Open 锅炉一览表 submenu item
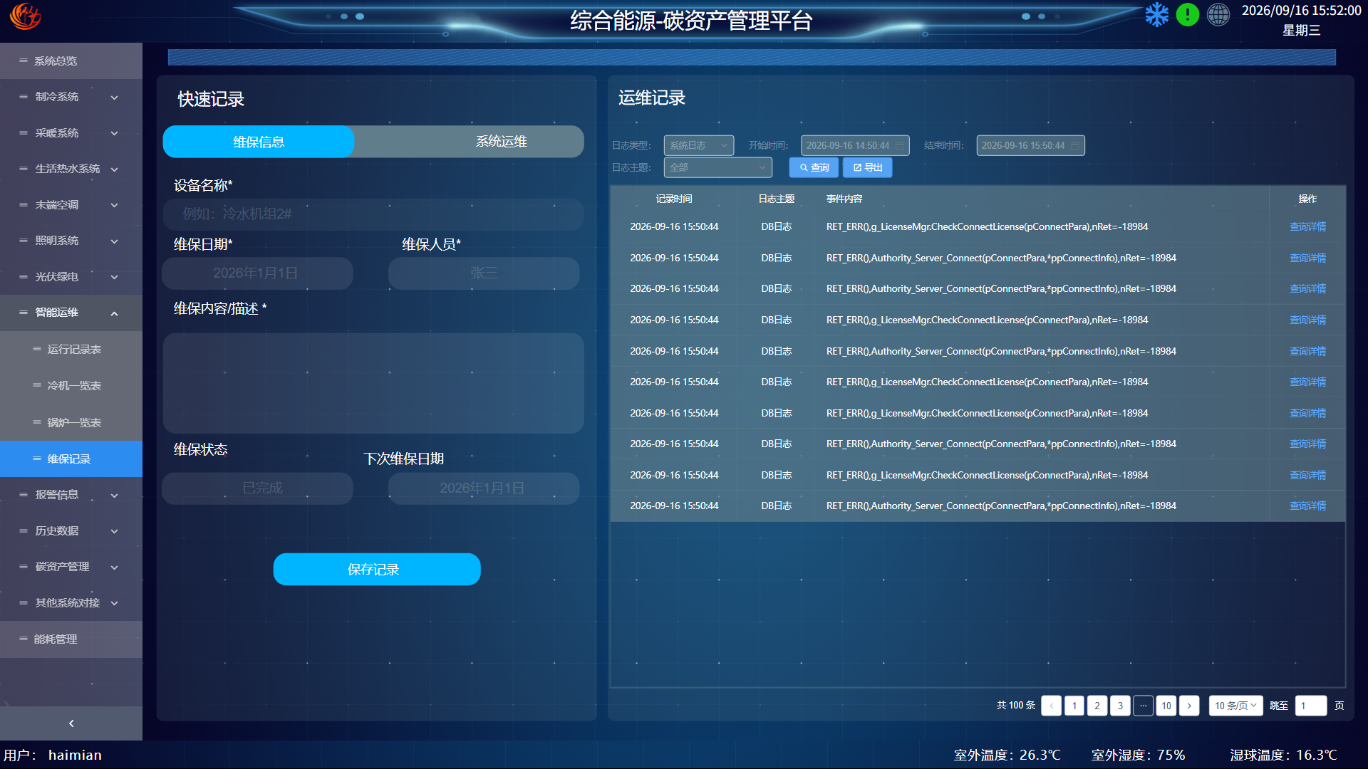This screenshot has height=769, width=1368. [71, 423]
